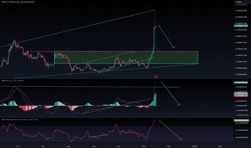Click the Feb date on time axis

tap(220, 146)
